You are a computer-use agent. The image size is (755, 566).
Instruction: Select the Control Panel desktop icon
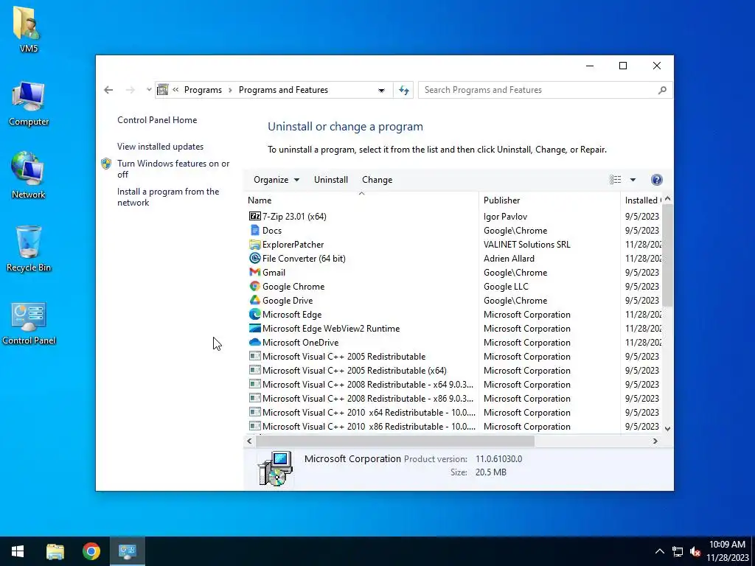29,324
